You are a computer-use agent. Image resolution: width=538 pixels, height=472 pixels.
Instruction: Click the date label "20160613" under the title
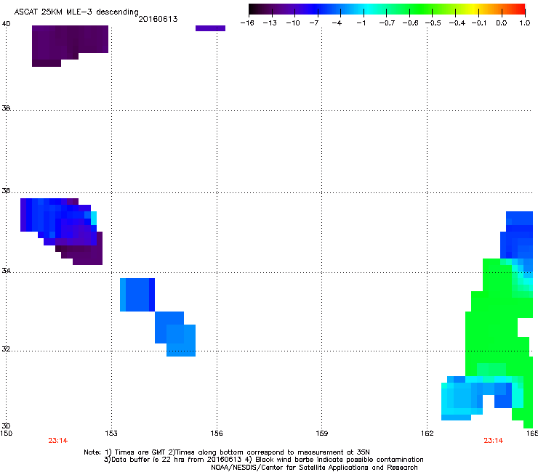coord(158,19)
